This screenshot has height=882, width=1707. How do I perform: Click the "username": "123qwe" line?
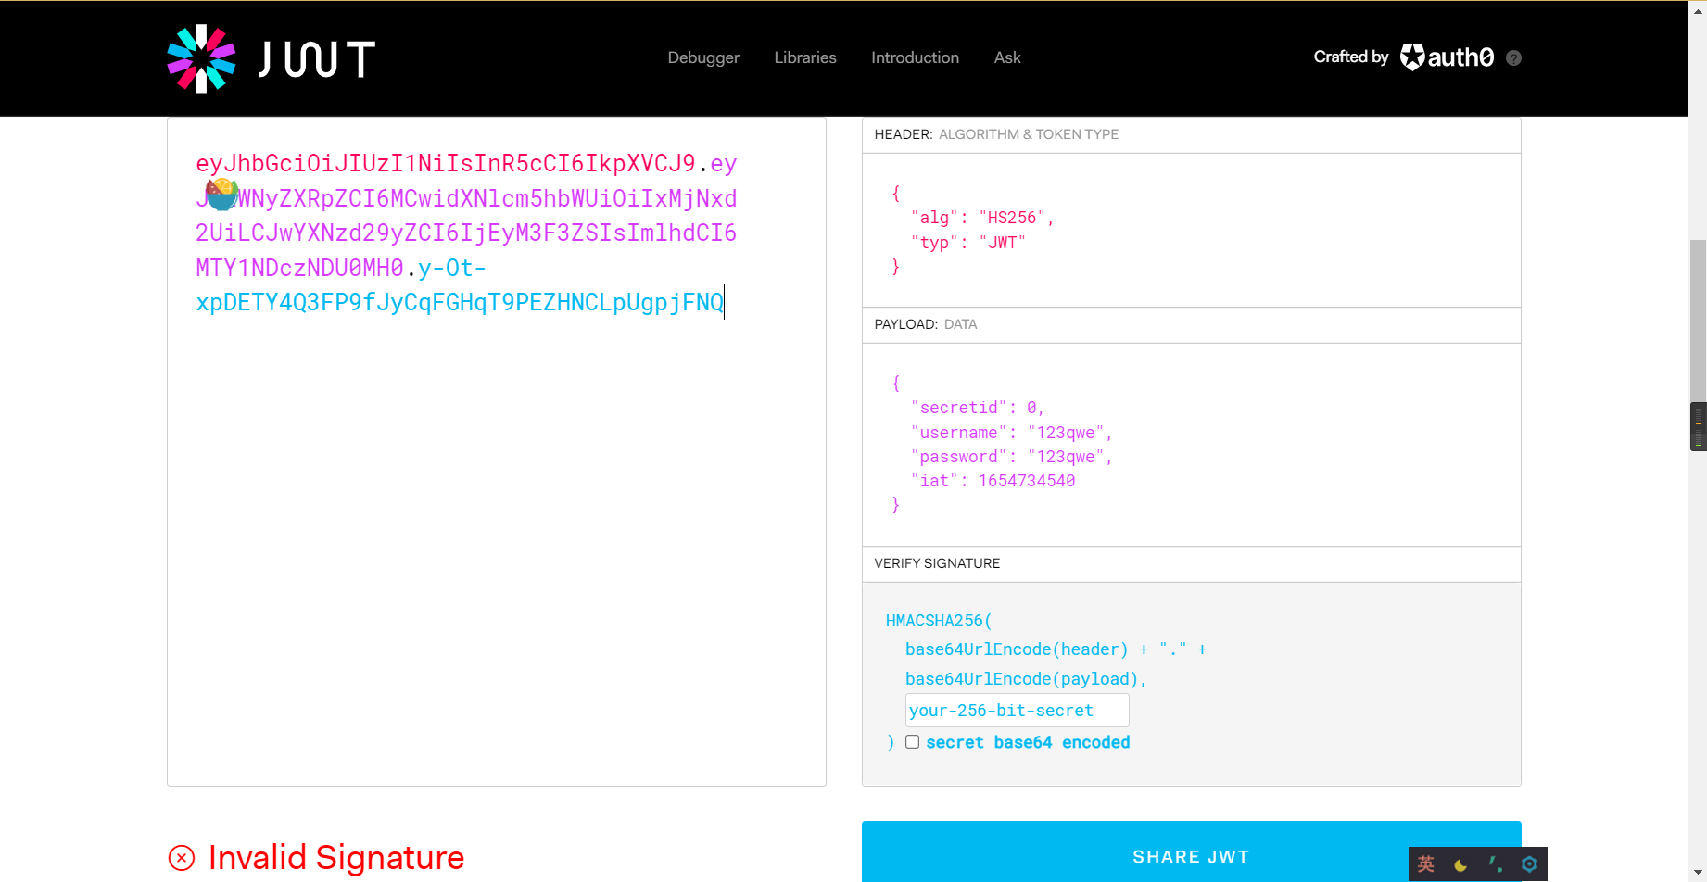pos(1011,433)
